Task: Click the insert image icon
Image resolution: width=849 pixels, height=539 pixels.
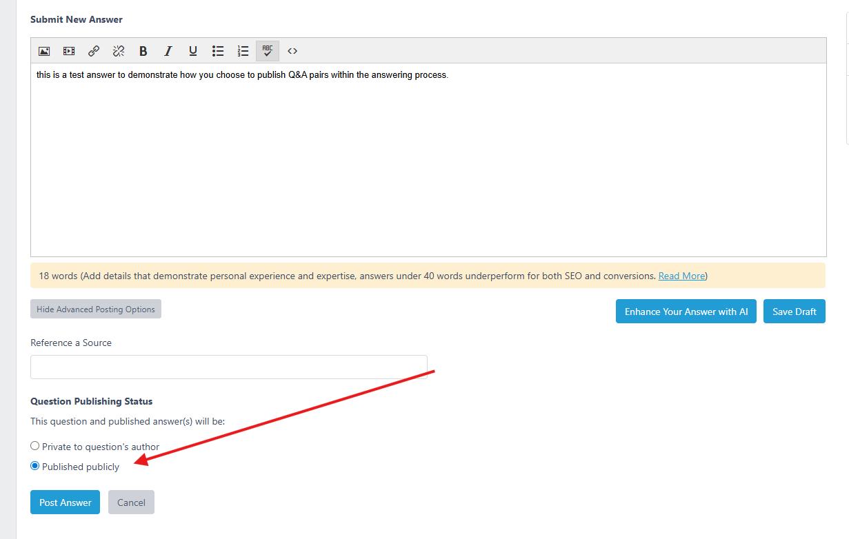Action: (x=44, y=51)
